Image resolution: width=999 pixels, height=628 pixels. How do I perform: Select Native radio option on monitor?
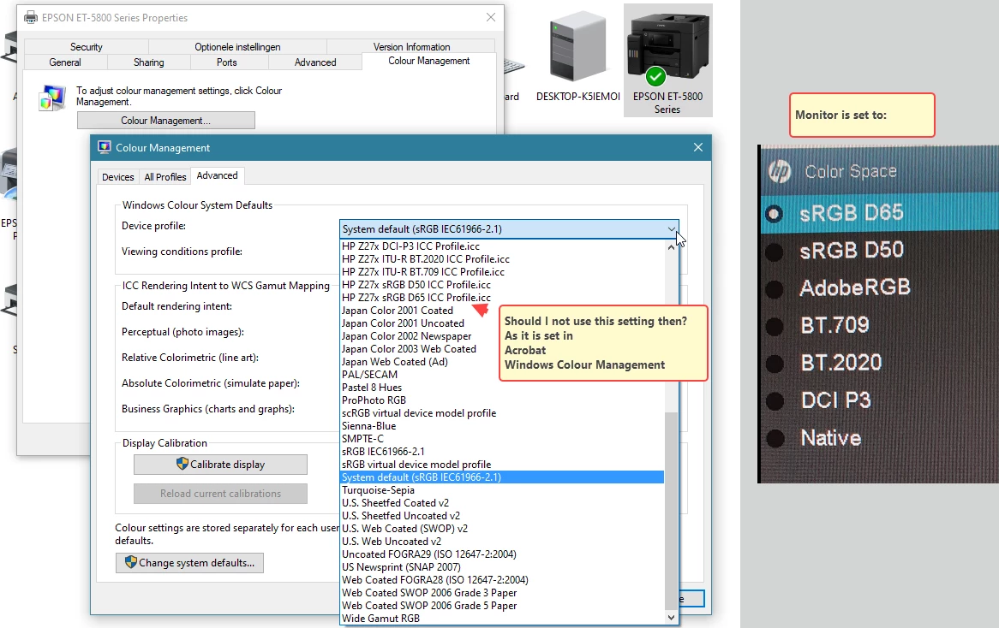(x=775, y=438)
